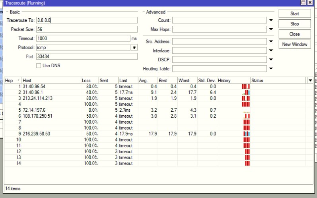The height and width of the screenshot is (198, 317).
Task: Expand the Src. Address field arrow
Action: click(271, 41)
